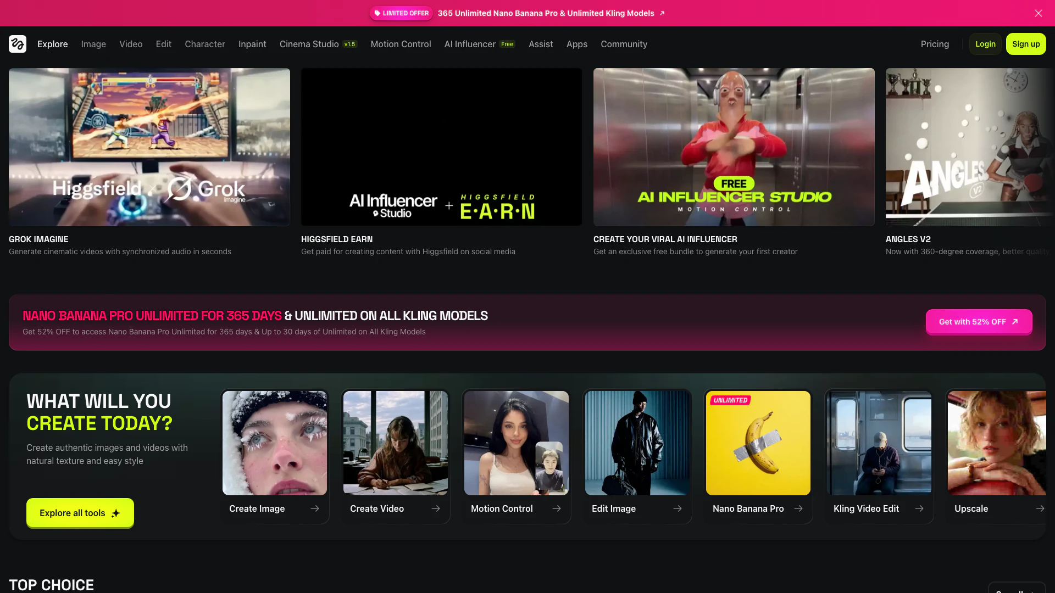This screenshot has height=593, width=1055.
Task: Click the Higgsfield logo icon
Action: point(18,44)
